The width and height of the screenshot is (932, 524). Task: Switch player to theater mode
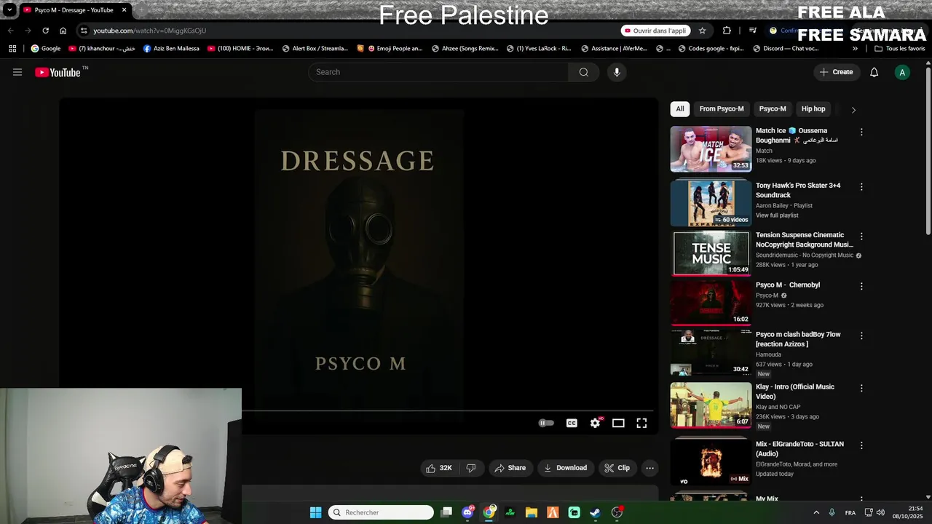click(x=618, y=423)
